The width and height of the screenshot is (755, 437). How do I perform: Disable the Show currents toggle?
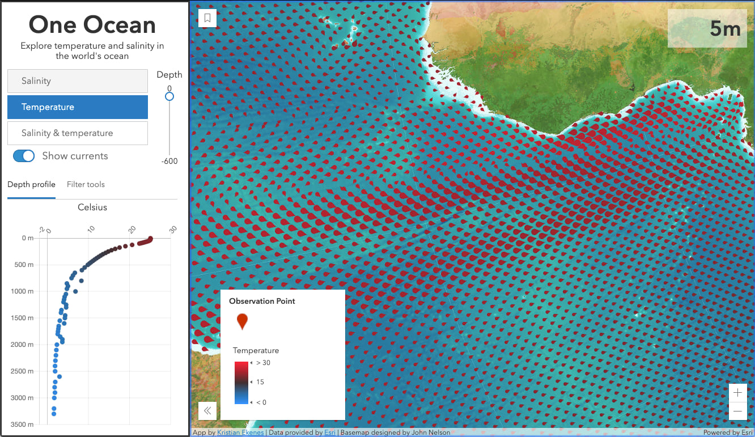23,156
